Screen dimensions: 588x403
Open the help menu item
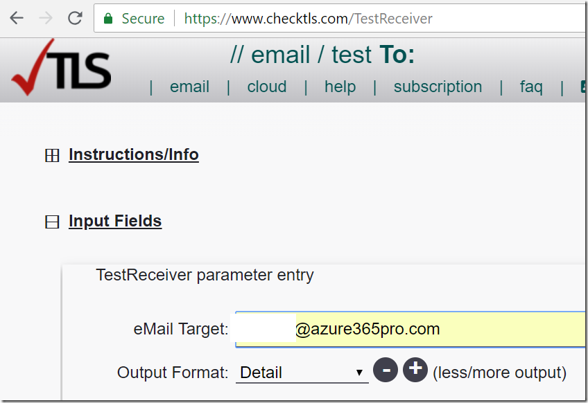coord(340,87)
